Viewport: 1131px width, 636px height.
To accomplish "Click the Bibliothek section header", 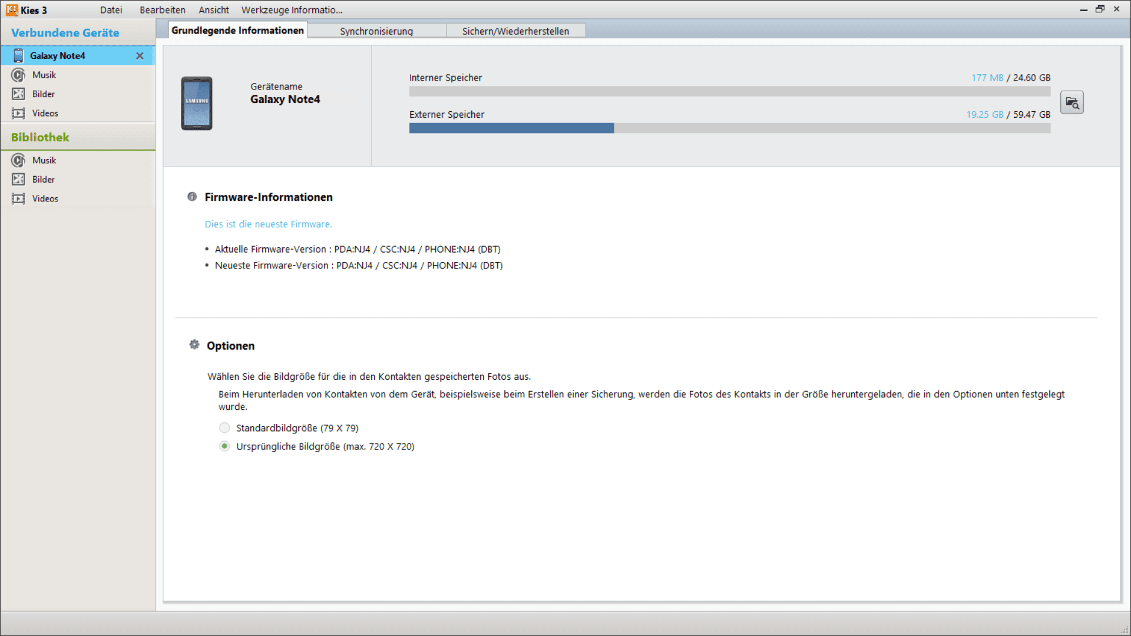I will [x=40, y=137].
